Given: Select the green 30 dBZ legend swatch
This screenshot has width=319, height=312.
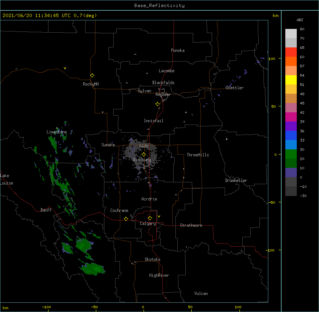Looking at the screenshot, I should [291, 154].
